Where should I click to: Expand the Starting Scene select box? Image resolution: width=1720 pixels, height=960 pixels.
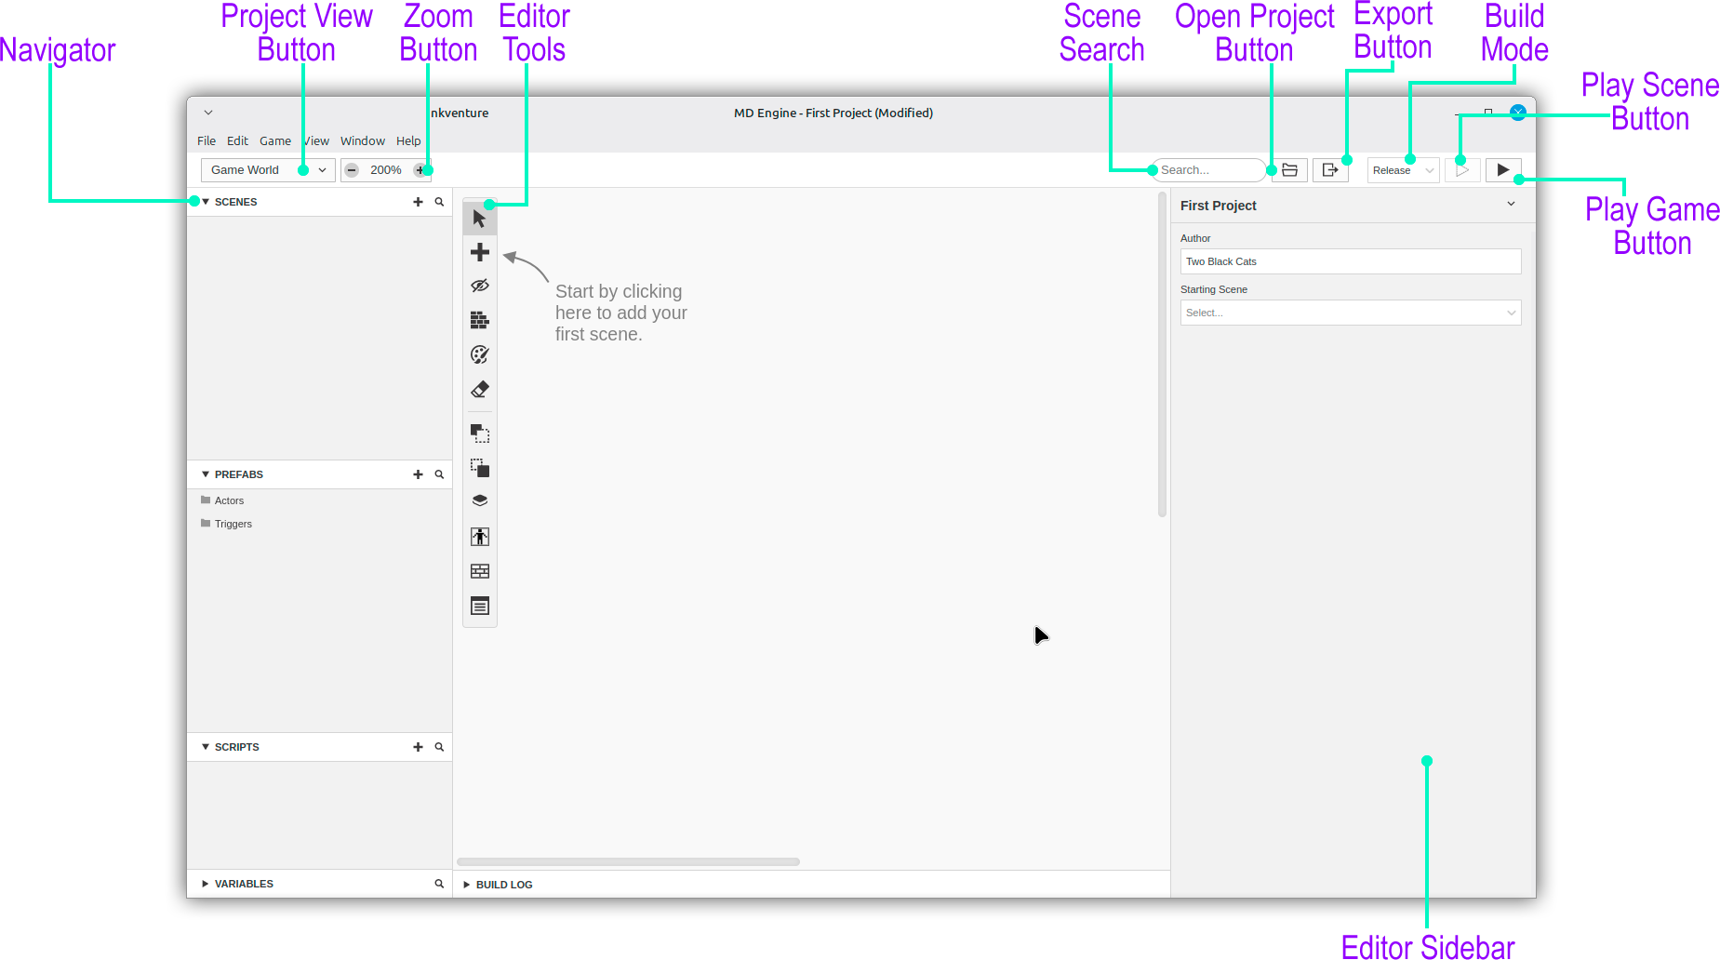click(x=1350, y=313)
